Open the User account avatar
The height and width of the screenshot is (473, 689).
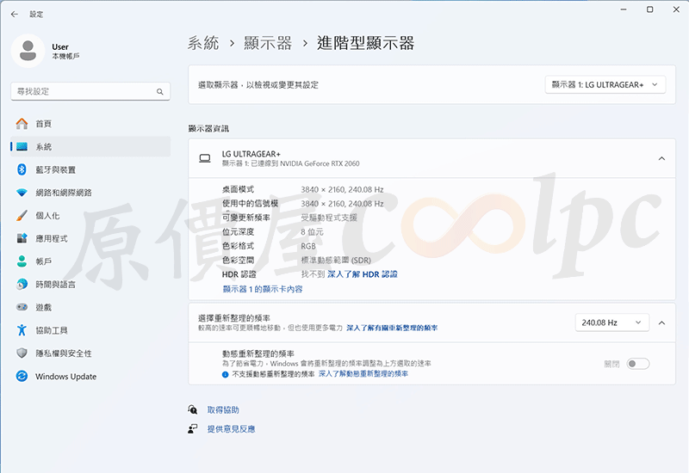coord(28,51)
